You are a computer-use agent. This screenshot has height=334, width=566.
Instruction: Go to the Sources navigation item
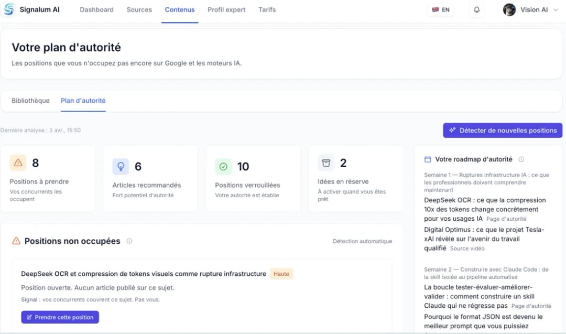click(139, 10)
